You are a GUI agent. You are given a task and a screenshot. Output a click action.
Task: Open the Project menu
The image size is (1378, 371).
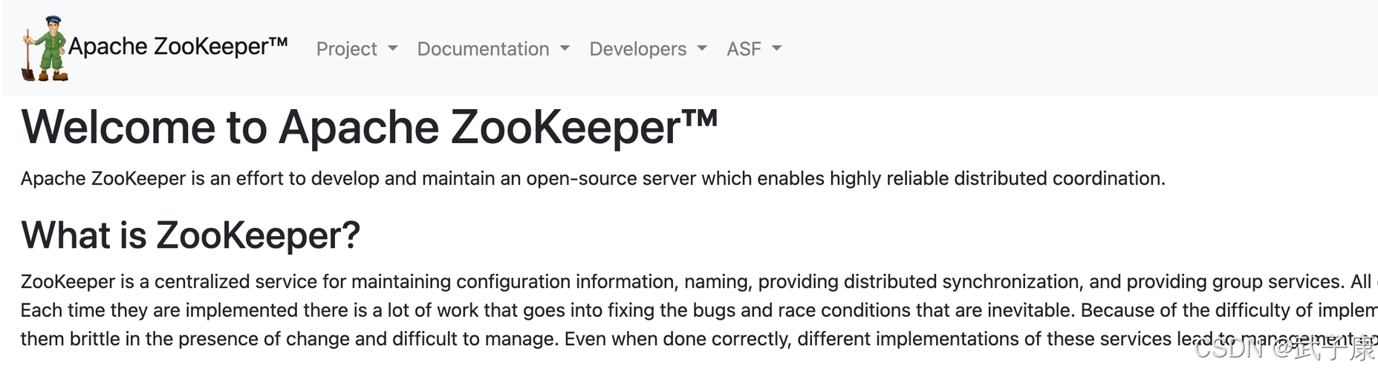tap(346, 49)
